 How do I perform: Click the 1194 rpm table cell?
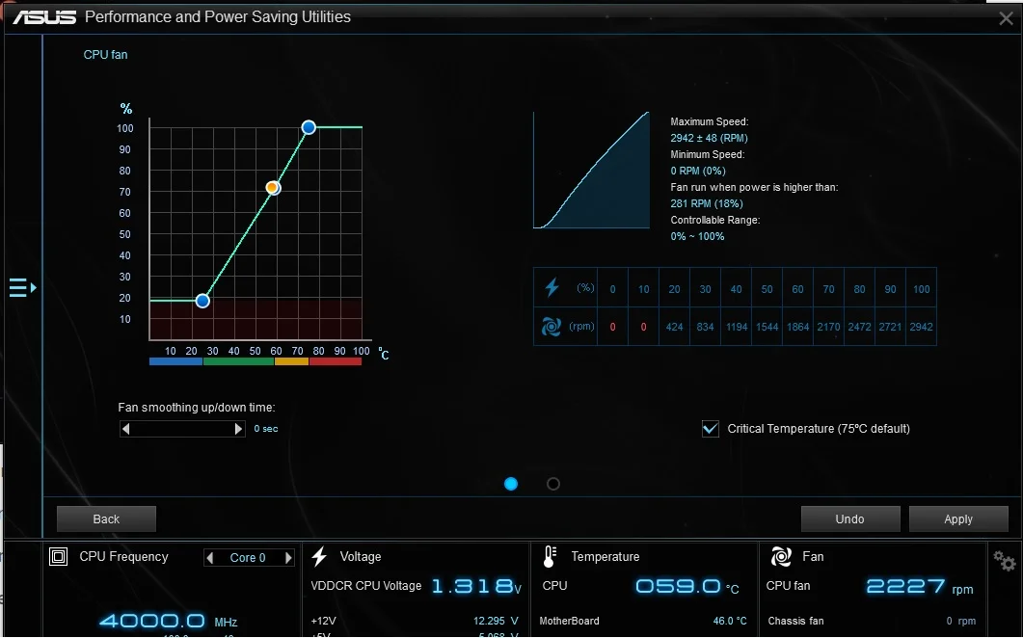point(736,327)
